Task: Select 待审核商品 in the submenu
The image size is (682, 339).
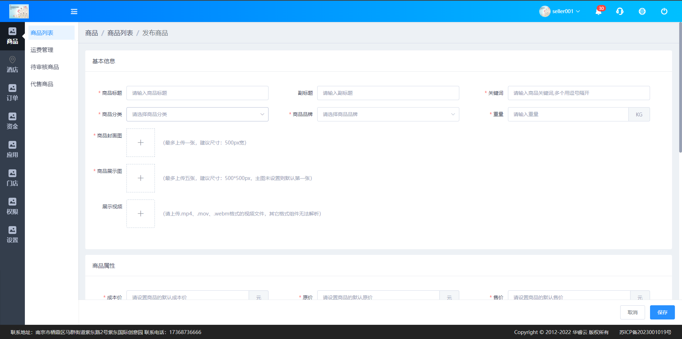Action: (45, 67)
